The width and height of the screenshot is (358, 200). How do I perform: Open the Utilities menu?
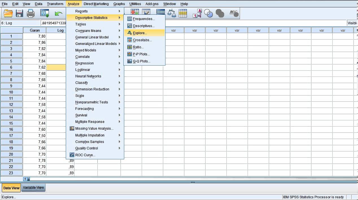tap(135, 4)
